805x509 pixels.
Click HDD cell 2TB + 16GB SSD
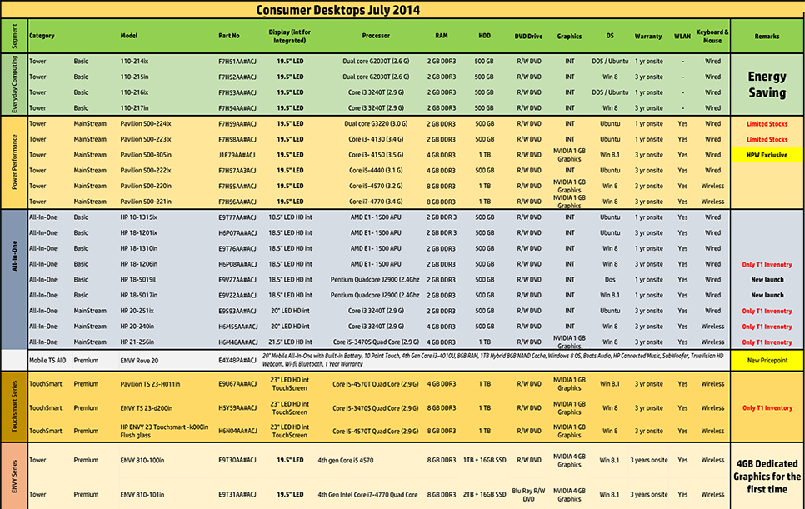[485, 495]
